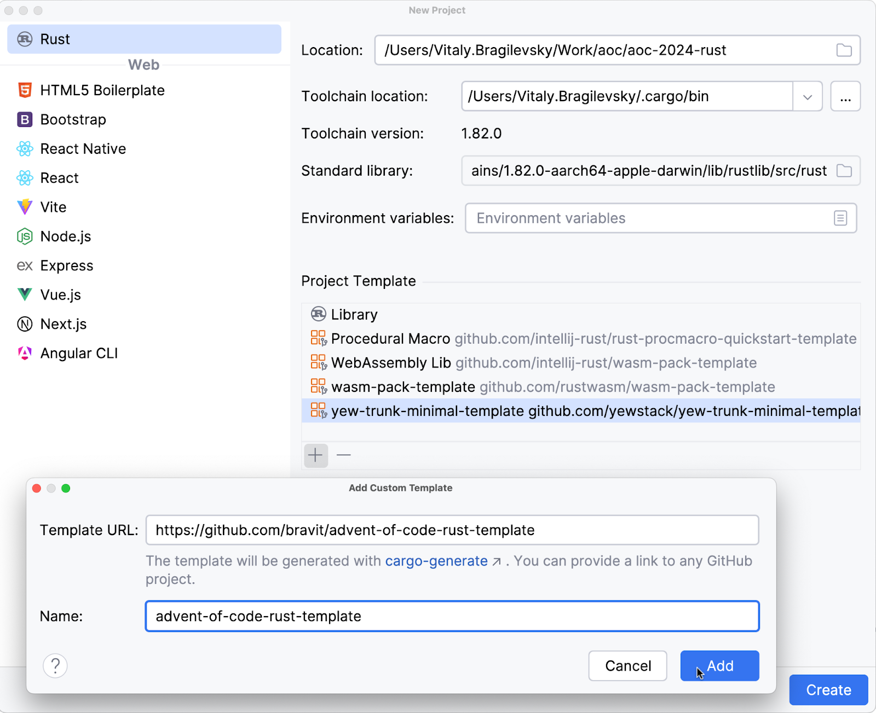The height and width of the screenshot is (713, 876).
Task: Open help with question mark button
Action: coord(55,666)
